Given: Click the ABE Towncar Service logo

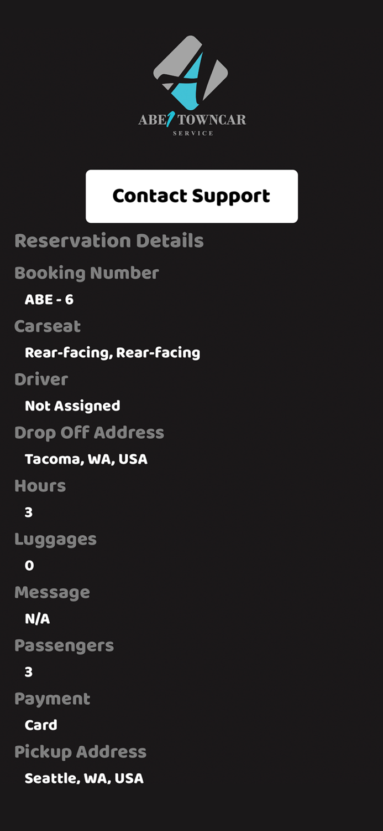Looking at the screenshot, I should point(191,83).
